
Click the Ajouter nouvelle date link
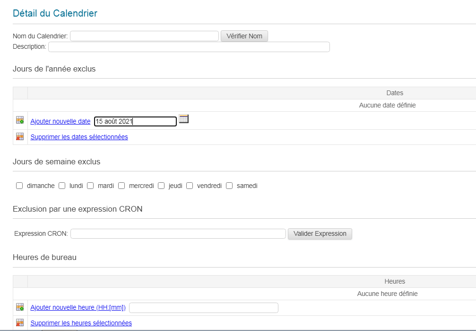[60, 121]
